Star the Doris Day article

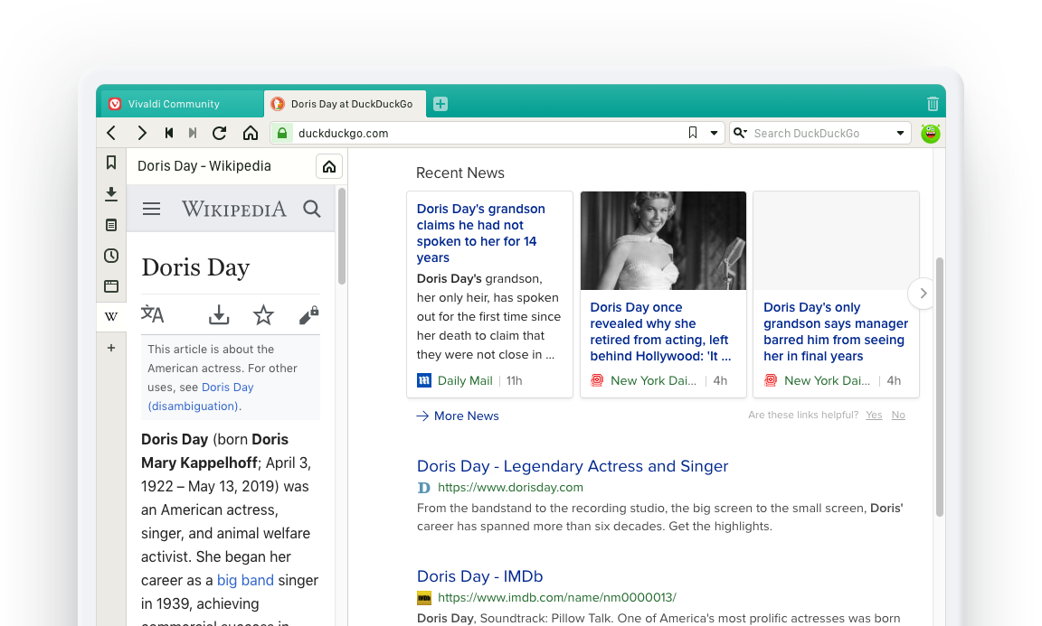pyautogui.click(x=263, y=313)
